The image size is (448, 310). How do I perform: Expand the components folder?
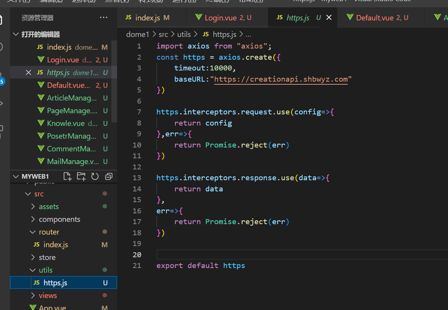pyautogui.click(x=60, y=219)
